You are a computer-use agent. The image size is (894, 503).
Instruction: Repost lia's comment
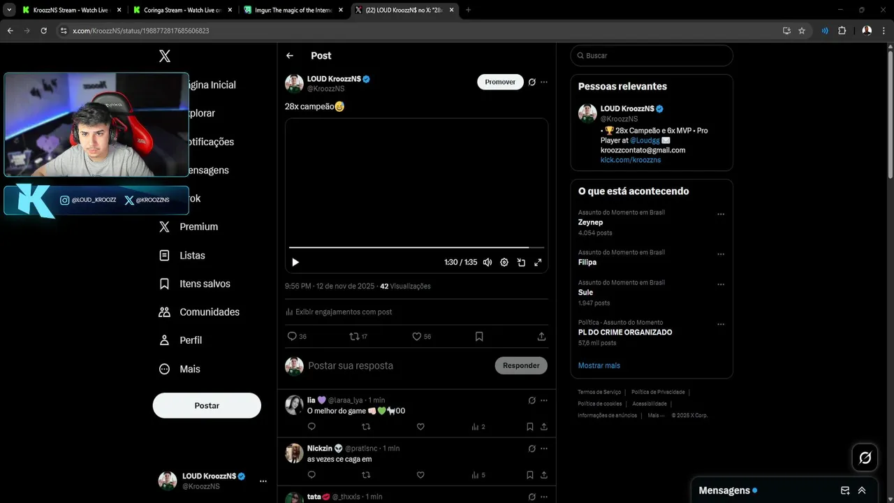(x=366, y=427)
